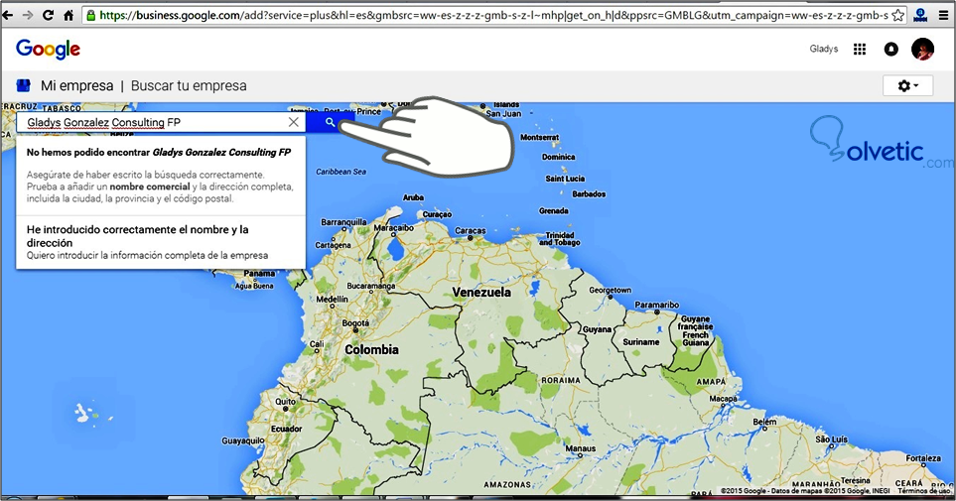Click the Gladys account name
Screen dimensions: 956x501
tap(824, 49)
